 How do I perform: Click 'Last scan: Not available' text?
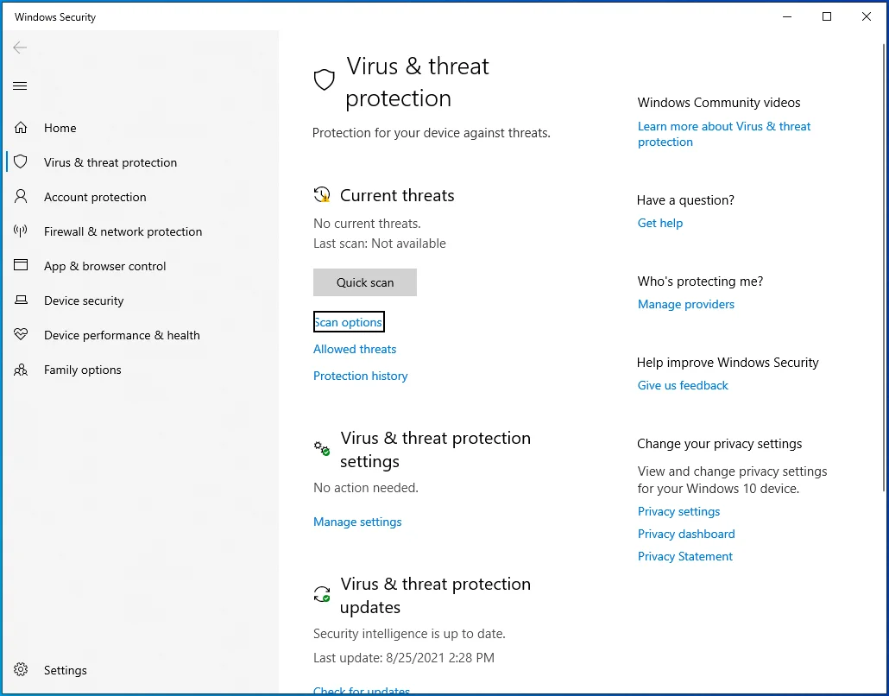click(x=380, y=244)
